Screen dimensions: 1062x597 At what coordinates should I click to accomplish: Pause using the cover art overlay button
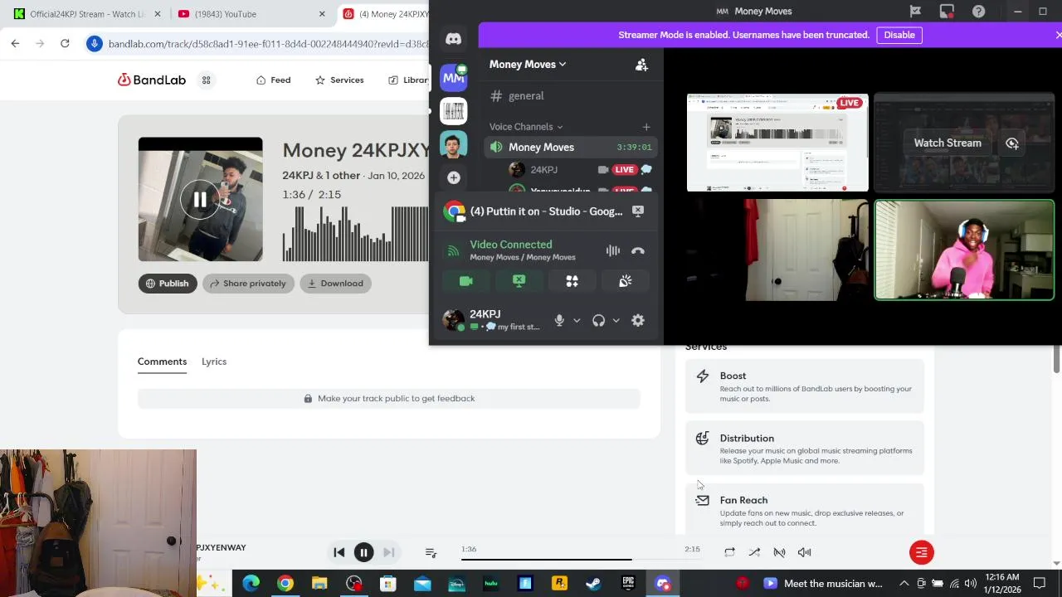(x=200, y=200)
